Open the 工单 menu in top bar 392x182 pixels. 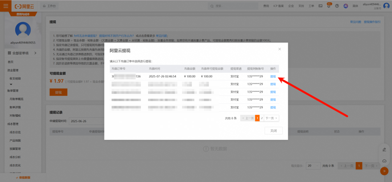[x=311, y=6]
